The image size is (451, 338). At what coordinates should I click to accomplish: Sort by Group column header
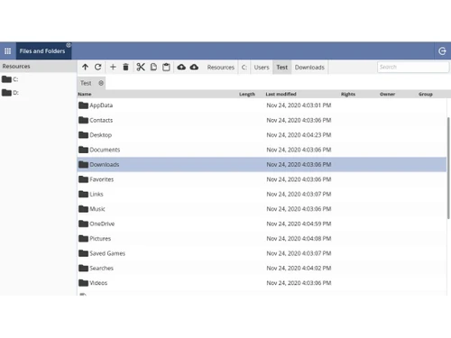coord(426,94)
